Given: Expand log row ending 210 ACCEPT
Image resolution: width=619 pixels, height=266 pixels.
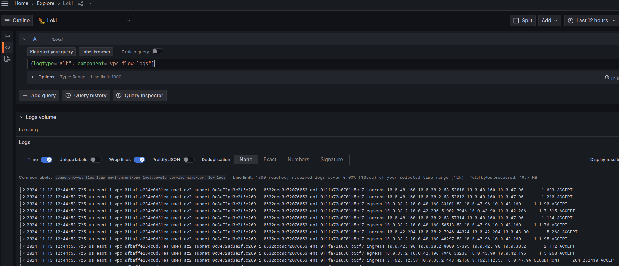Looking at the screenshot, I should [24, 197].
